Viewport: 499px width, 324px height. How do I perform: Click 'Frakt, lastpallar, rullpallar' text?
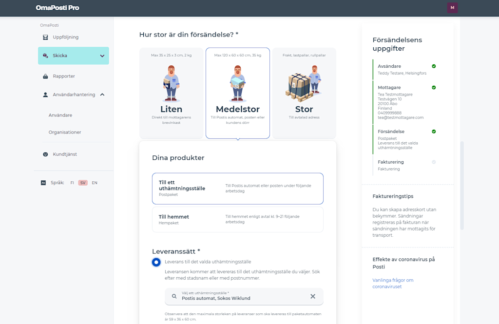pyautogui.click(x=304, y=55)
